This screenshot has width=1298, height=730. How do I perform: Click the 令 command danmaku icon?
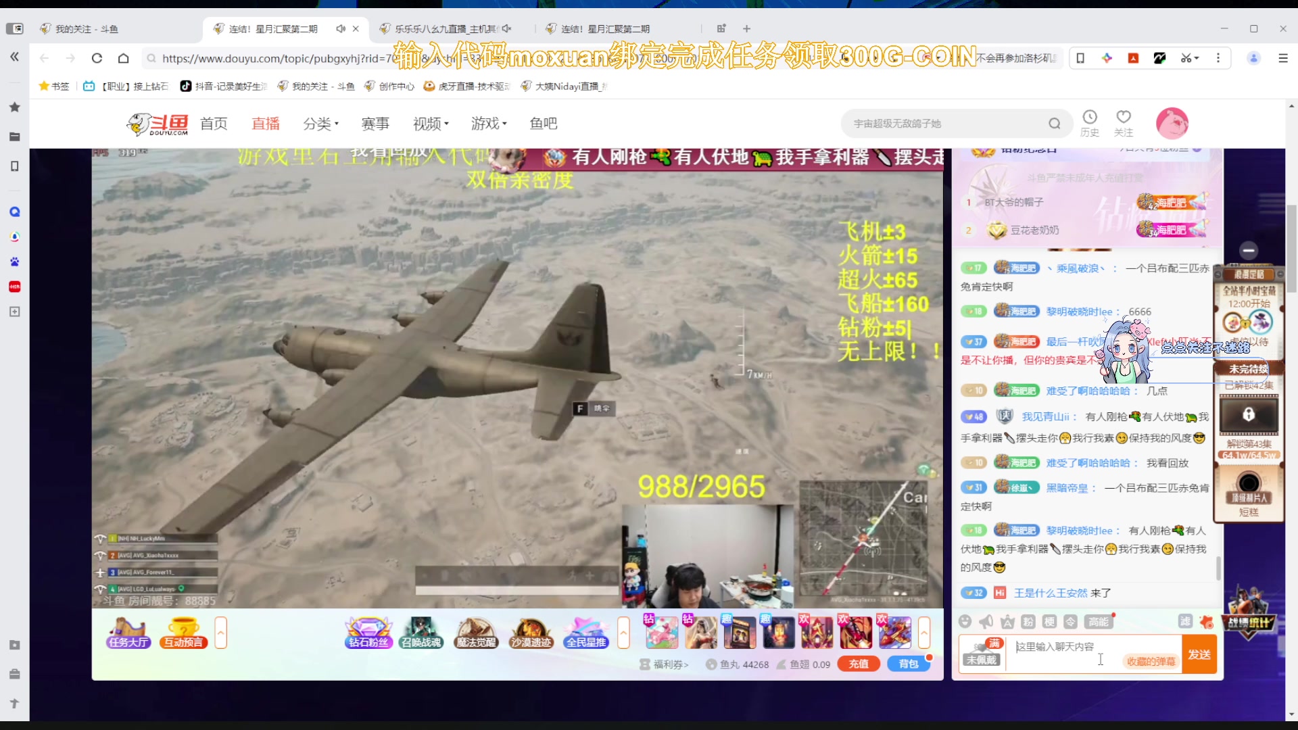coord(1070,621)
